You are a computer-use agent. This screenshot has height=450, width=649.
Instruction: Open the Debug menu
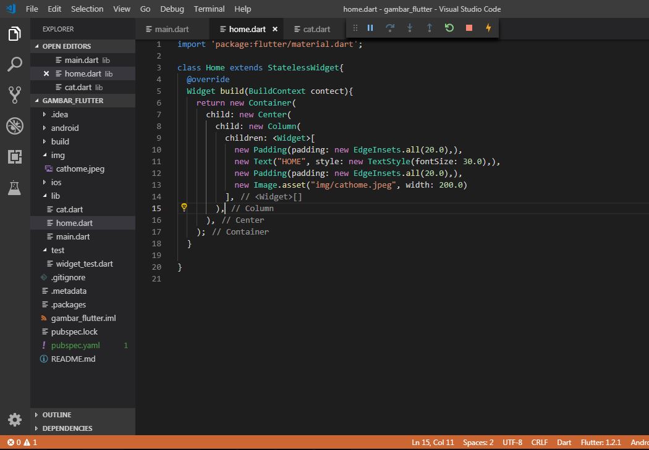tap(172, 9)
